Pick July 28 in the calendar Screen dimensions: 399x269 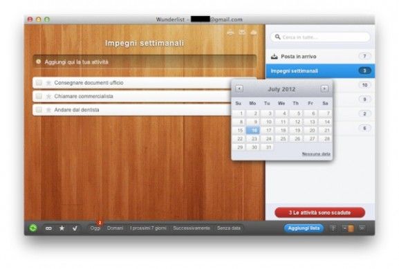pos(325,139)
